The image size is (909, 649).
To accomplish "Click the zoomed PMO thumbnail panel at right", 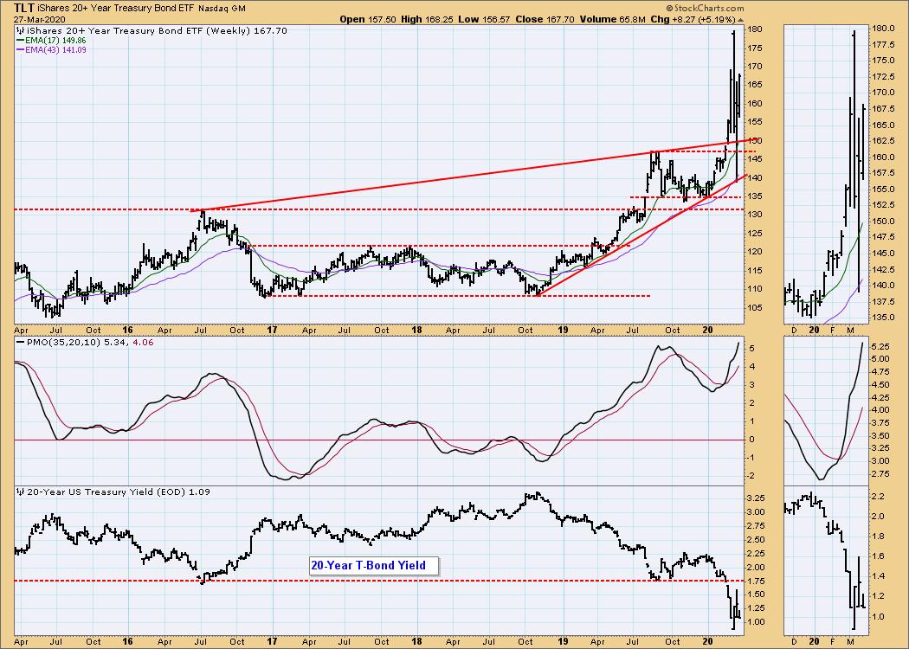I will 826,411.
